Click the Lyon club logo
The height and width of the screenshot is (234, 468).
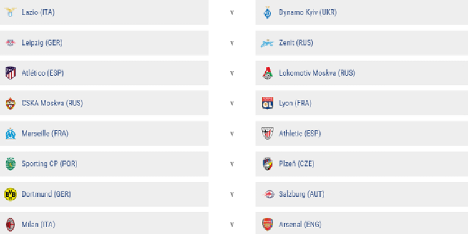pyautogui.click(x=268, y=103)
